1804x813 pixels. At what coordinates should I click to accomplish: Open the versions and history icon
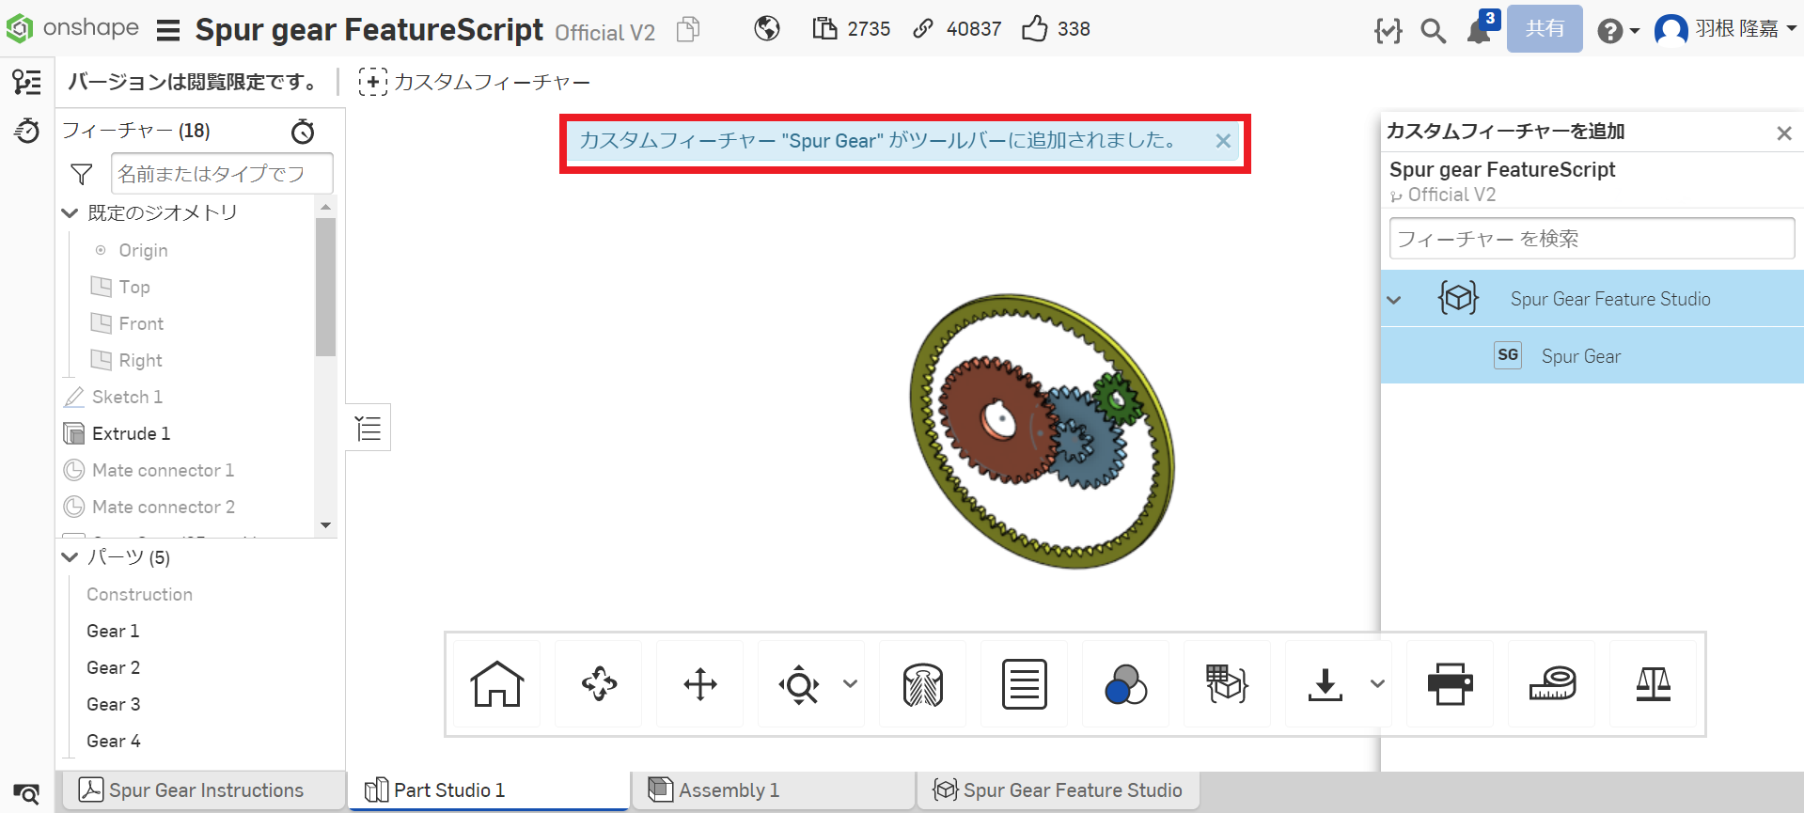26,131
